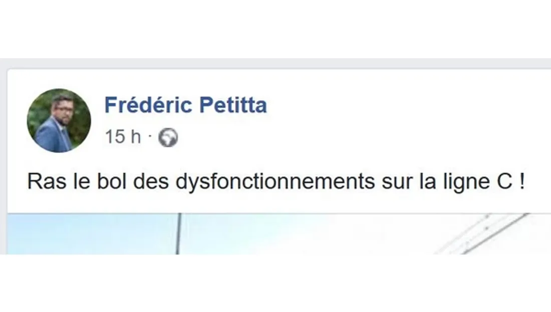Open the Frédéric Petitta profile name link
The image size is (551, 312).
click(x=185, y=105)
